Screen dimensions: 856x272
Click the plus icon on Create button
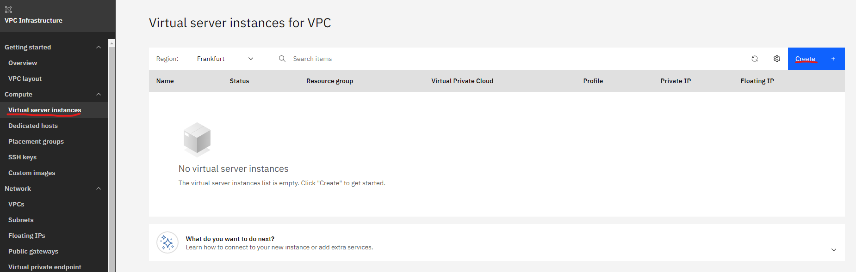[833, 59]
